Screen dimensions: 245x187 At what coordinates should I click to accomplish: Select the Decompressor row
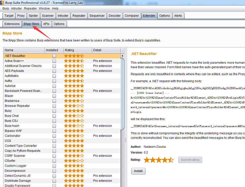tap(62, 171)
